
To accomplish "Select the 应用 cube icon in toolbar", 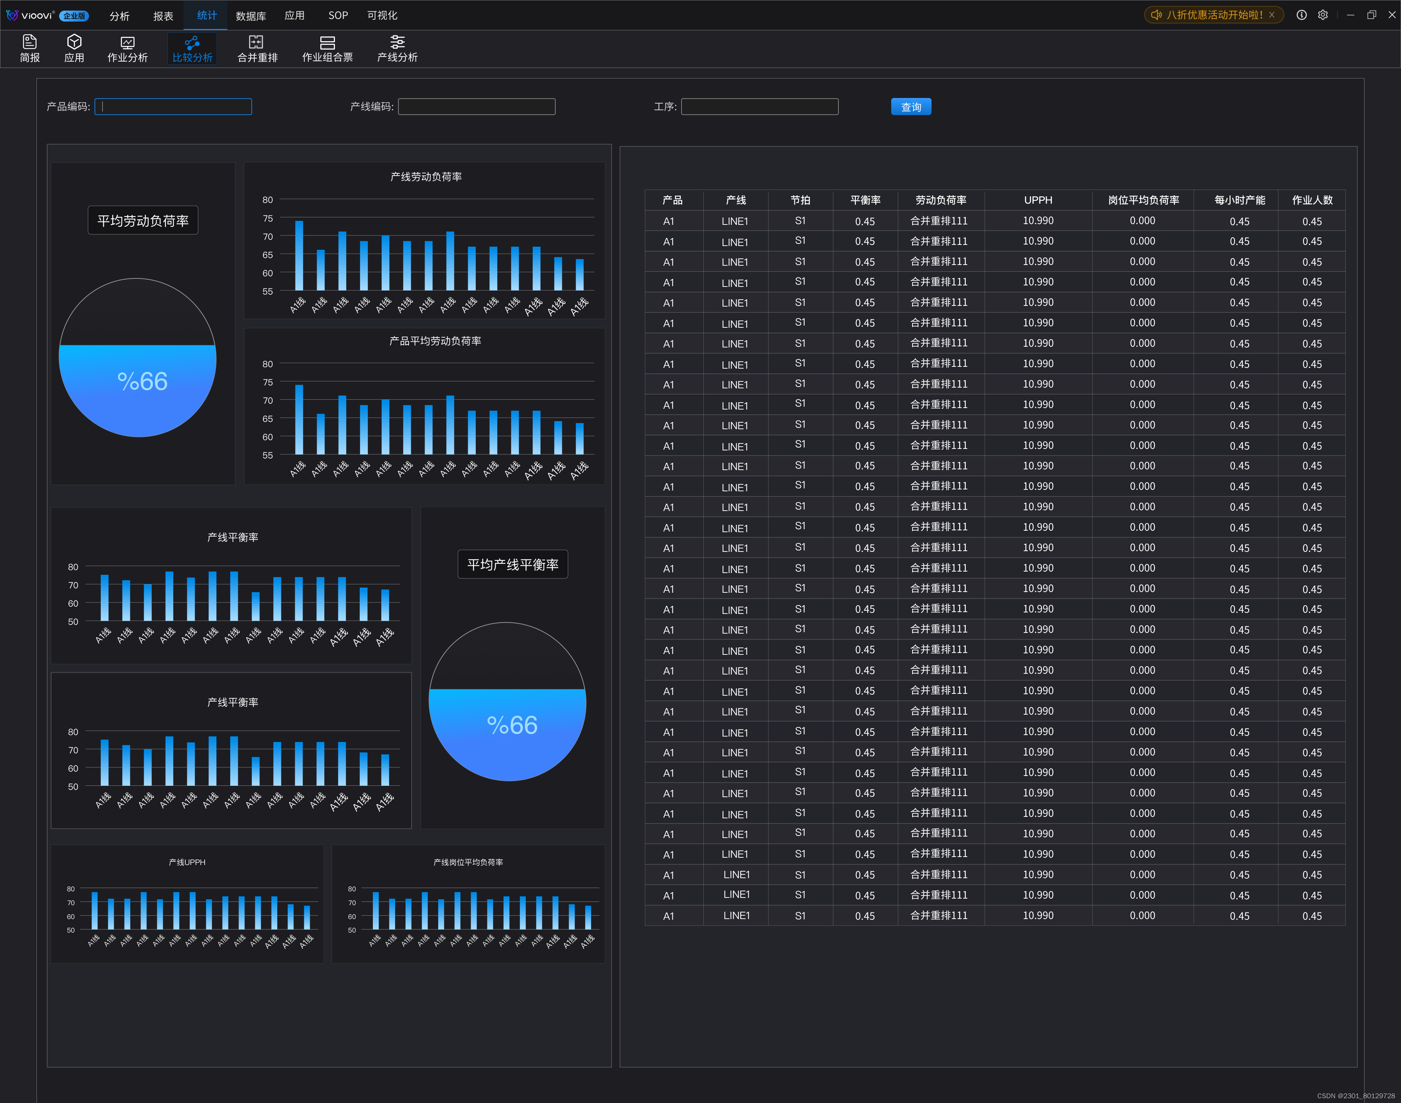I will (74, 49).
